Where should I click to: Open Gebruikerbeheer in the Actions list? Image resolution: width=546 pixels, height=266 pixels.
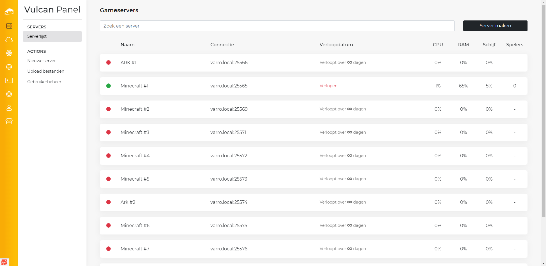[44, 82]
